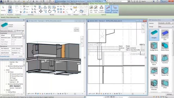Toggle the Properties palette button
This screenshot has width=174, height=98.
point(10,11)
